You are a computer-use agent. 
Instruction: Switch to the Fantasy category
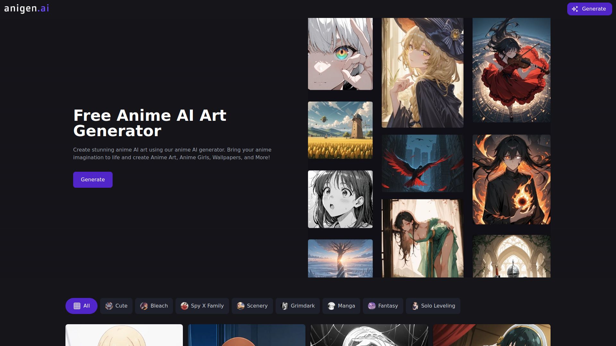pos(383,306)
